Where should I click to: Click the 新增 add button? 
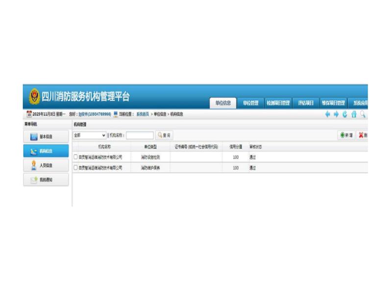346,135
